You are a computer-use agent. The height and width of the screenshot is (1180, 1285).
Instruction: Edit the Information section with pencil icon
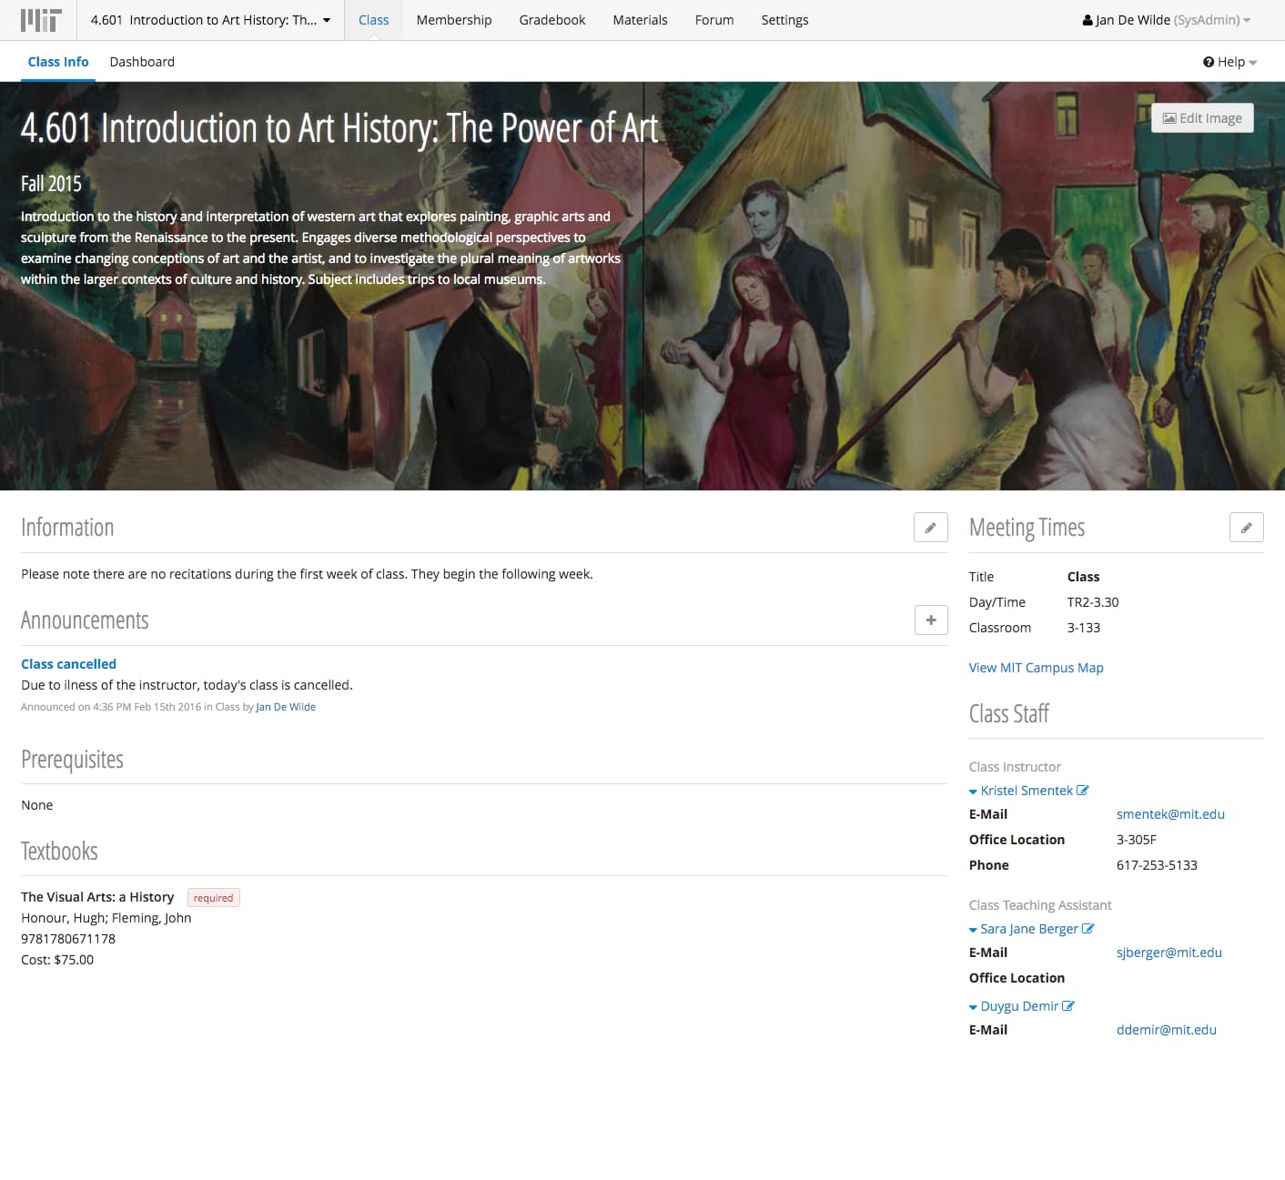click(x=930, y=528)
